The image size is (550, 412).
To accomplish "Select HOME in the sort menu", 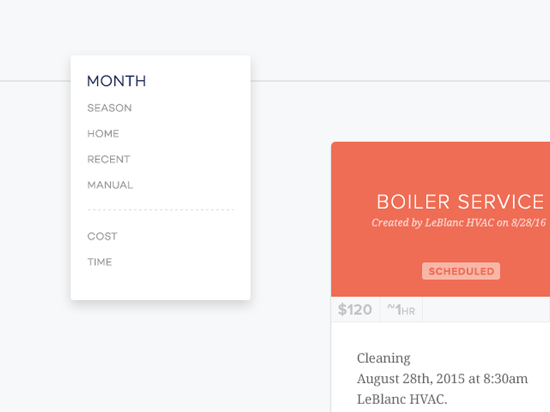I will pyautogui.click(x=103, y=133).
